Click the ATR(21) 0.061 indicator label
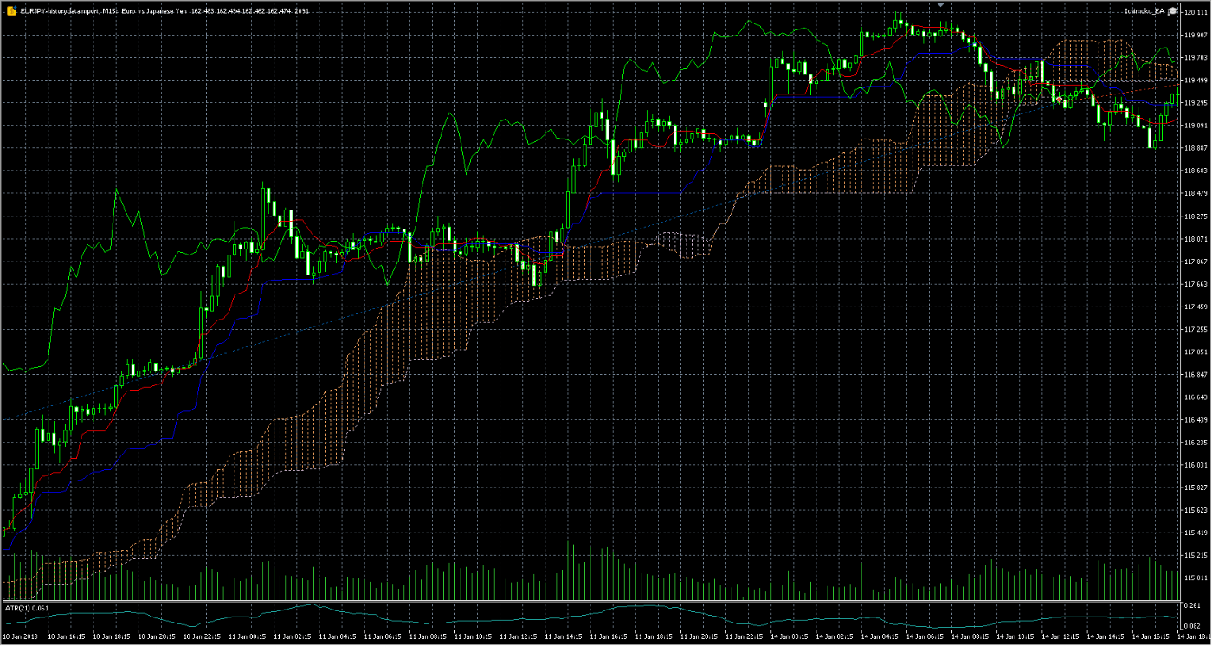Viewport: 1212px width, 646px height. click(x=28, y=608)
